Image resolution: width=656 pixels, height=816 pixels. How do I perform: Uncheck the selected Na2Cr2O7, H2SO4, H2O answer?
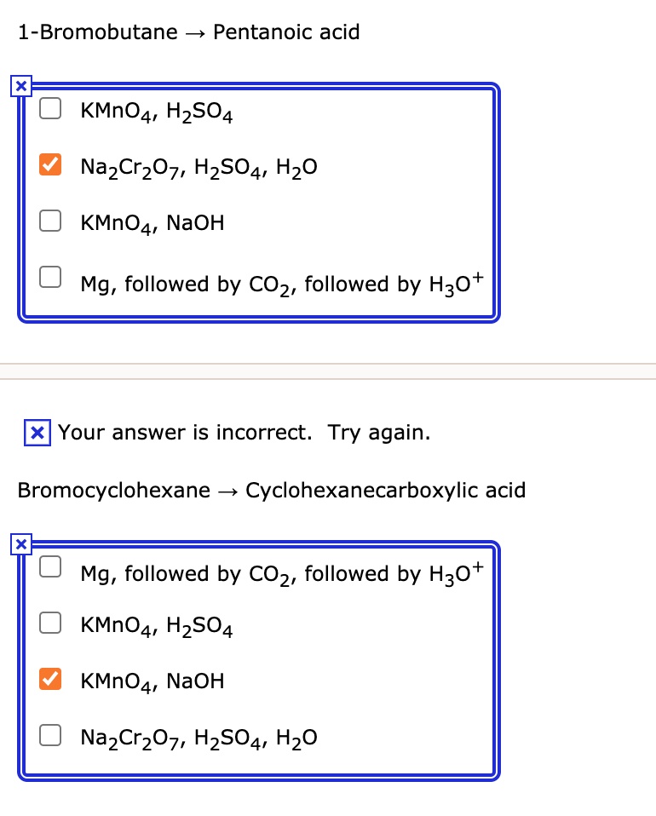50,164
